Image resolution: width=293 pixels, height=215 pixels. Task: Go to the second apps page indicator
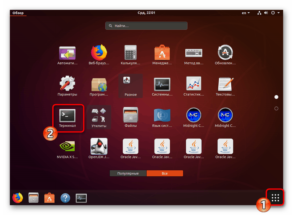coord(276,108)
